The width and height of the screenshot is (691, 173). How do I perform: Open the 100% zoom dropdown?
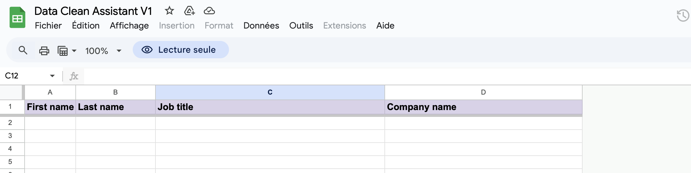click(x=103, y=51)
